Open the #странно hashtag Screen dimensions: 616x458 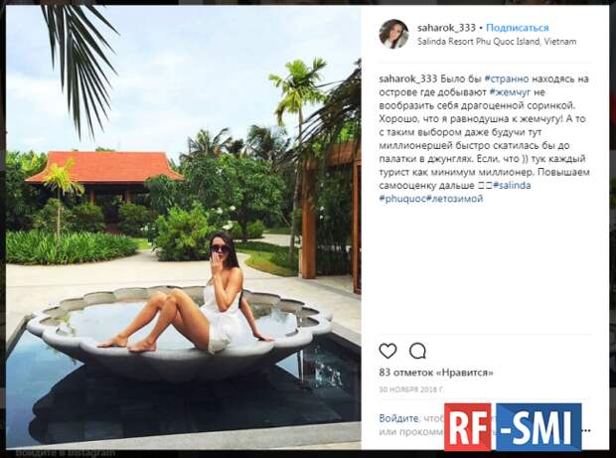[x=507, y=78]
